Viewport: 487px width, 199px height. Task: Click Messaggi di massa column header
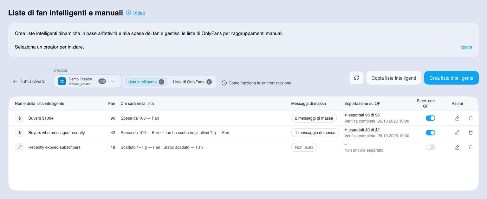click(308, 103)
